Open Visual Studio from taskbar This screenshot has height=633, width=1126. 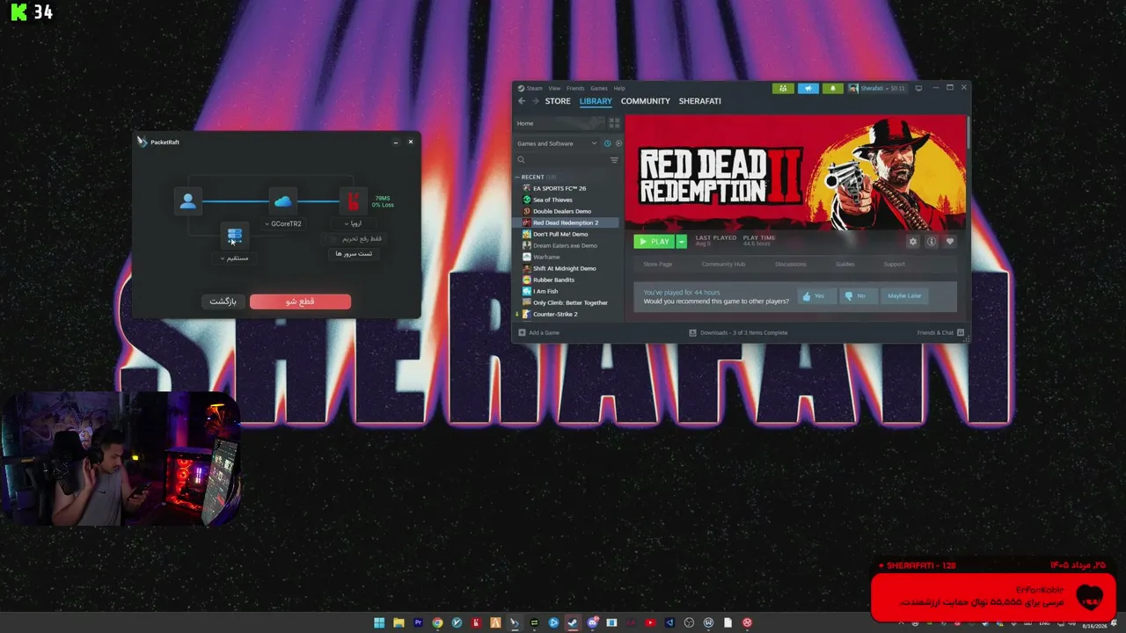coord(669,623)
